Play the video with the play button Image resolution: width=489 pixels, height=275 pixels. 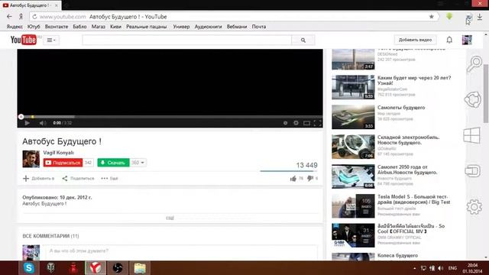point(28,123)
